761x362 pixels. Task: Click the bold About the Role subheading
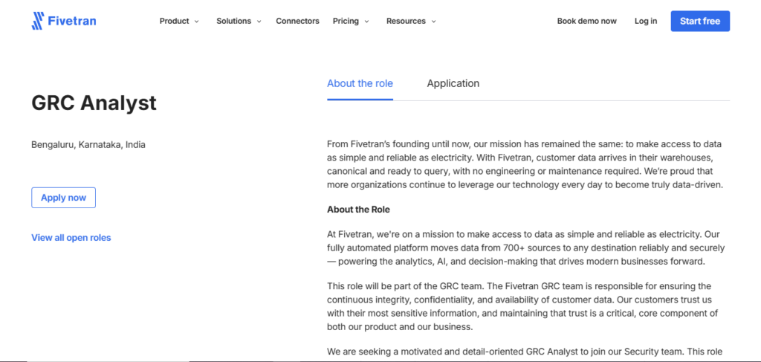[358, 210]
